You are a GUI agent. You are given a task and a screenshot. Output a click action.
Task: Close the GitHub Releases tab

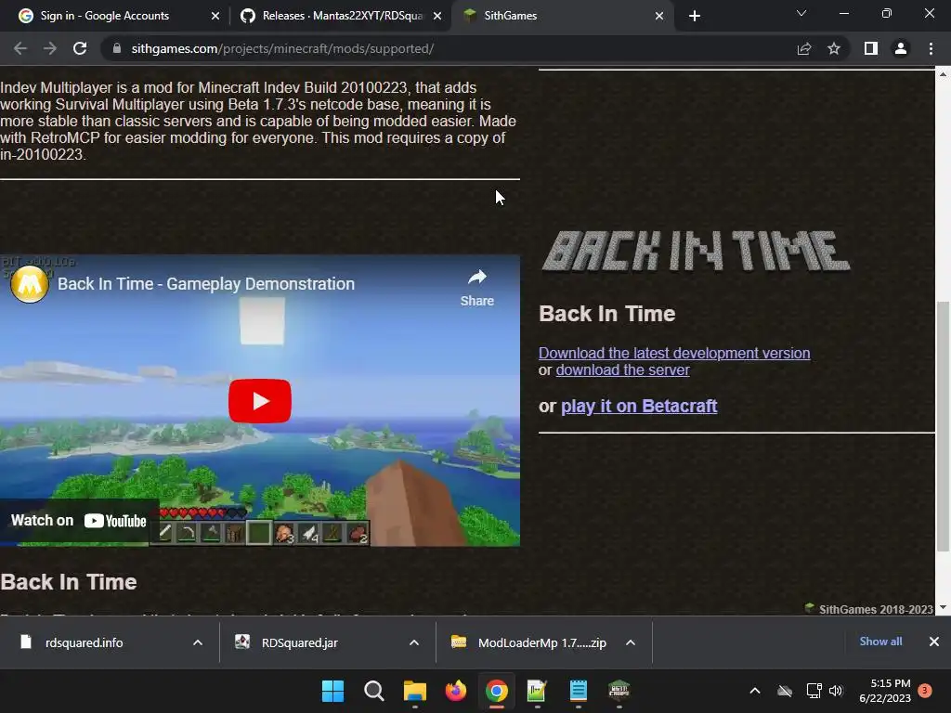tap(437, 16)
